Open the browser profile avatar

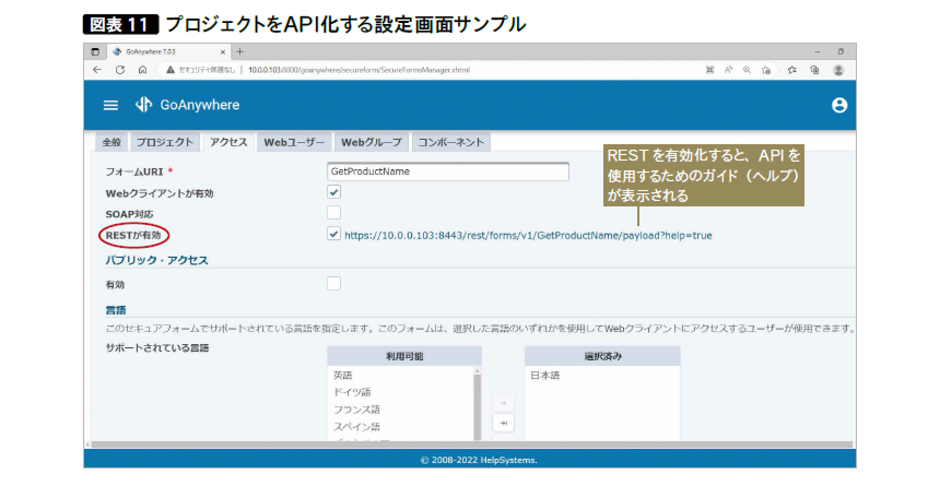point(838,70)
